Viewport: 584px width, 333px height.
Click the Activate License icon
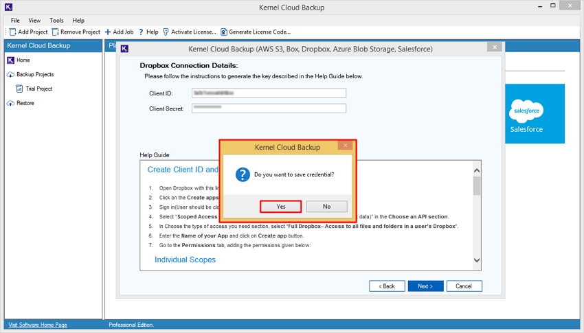(166, 32)
